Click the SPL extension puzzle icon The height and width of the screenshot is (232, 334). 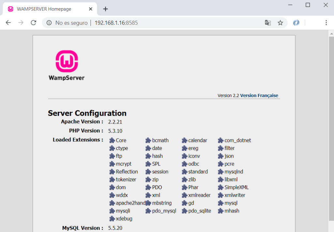click(x=148, y=164)
